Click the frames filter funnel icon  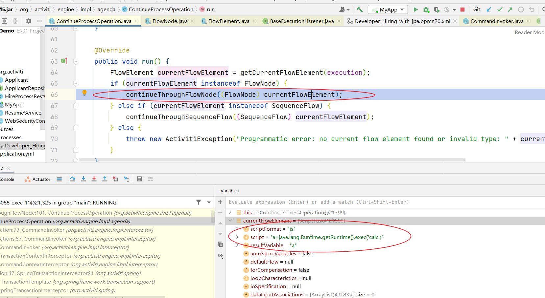(x=199, y=202)
